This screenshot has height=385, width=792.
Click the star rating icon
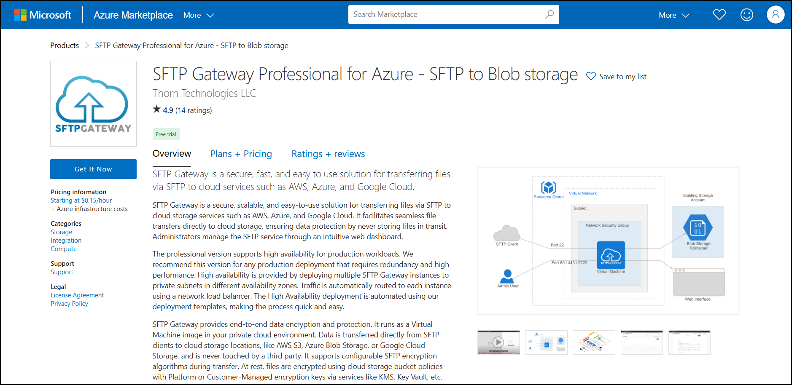pyautogui.click(x=157, y=110)
